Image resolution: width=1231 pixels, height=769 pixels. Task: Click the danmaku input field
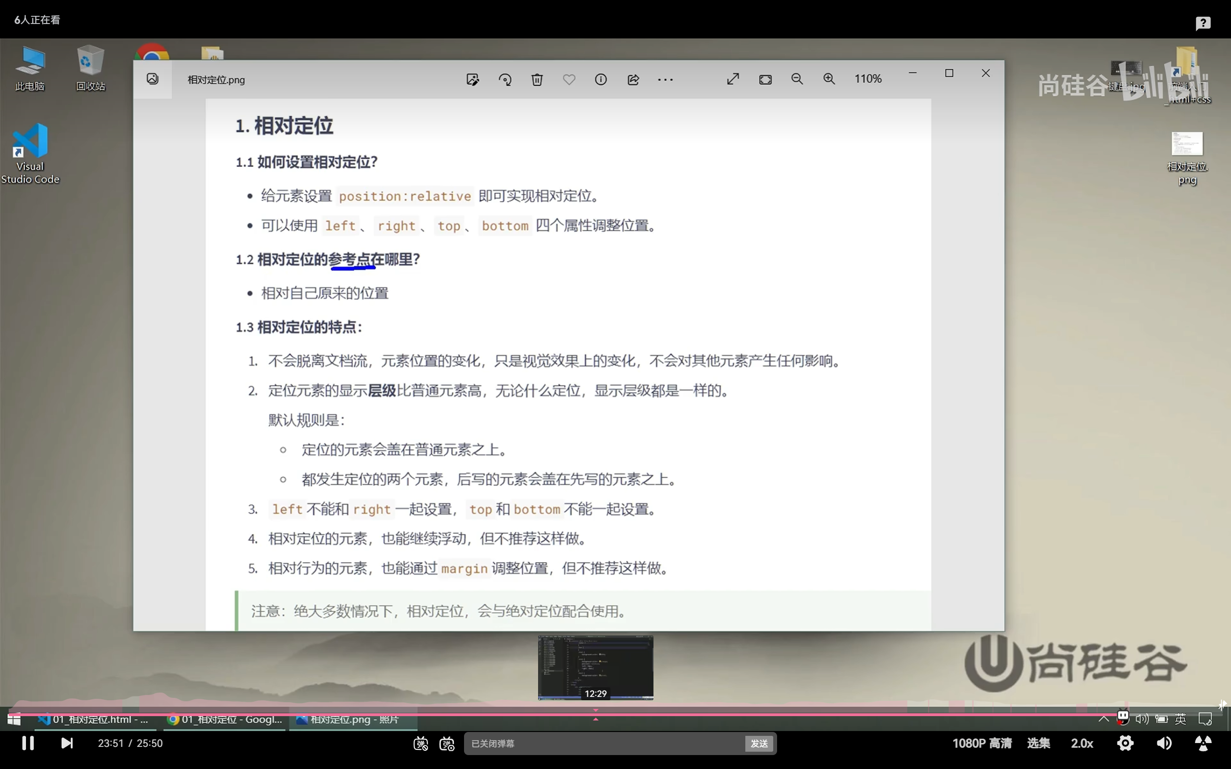tap(585, 743)
